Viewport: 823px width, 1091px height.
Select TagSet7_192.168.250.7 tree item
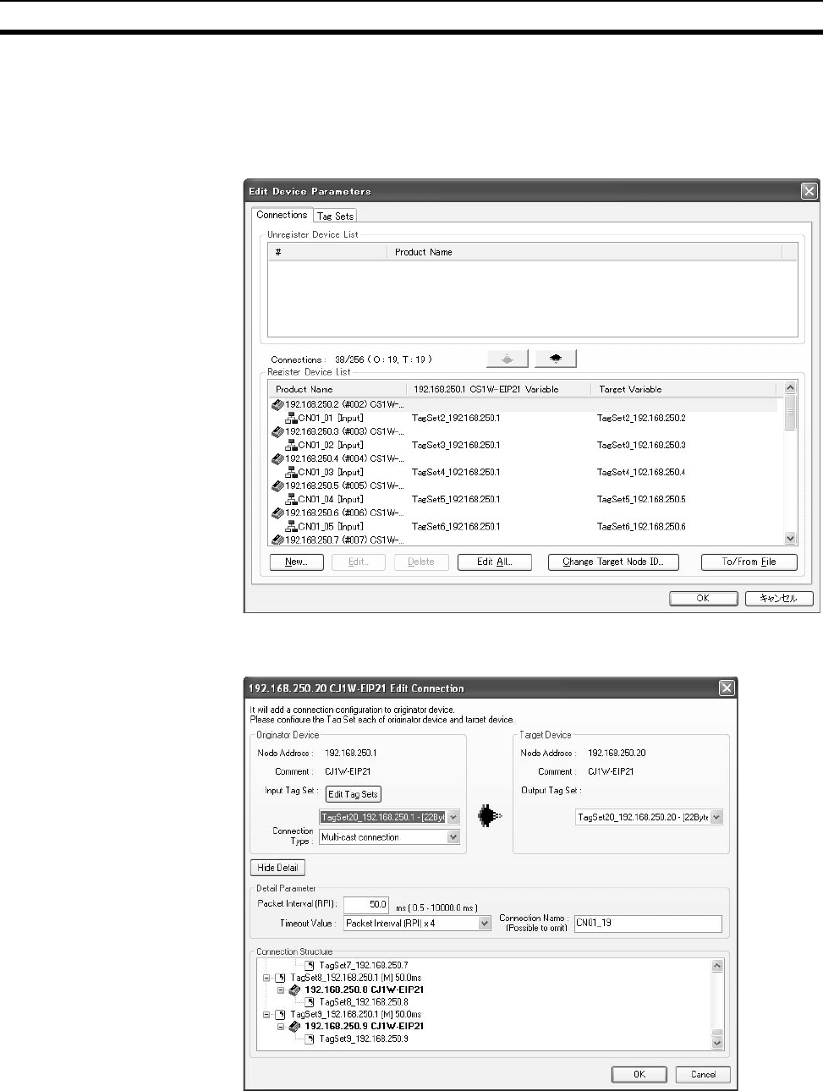[364, 965]
